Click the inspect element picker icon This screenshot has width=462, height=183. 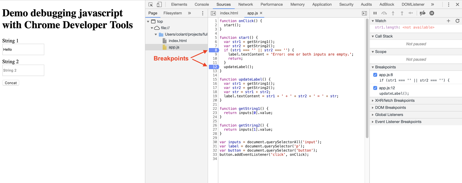(151, 4)
